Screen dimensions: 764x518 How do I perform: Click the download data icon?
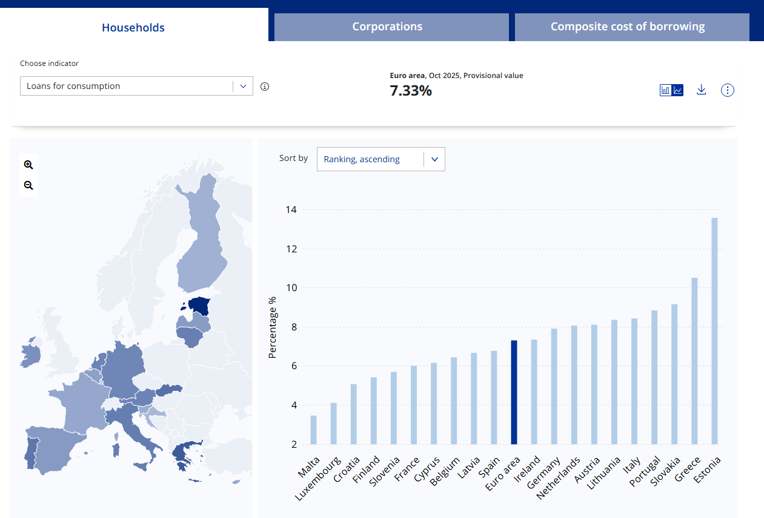click(x=701, y=90)
